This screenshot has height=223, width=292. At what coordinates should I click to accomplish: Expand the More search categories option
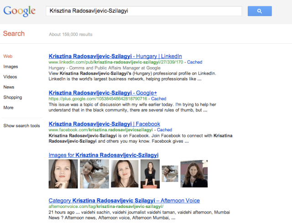8,108
